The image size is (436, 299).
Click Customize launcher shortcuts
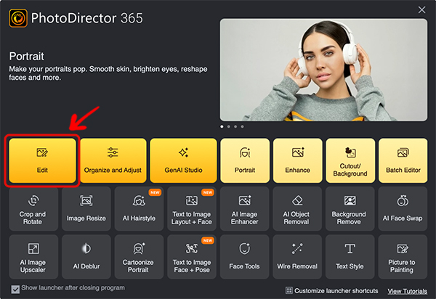332,291
